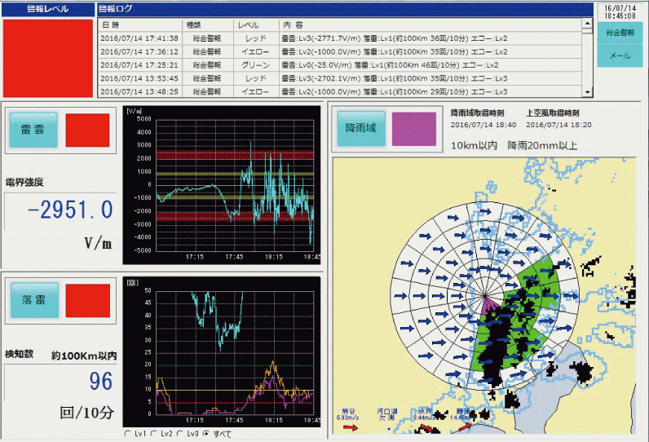Click the purple sector at the radar center

[490, 307]
